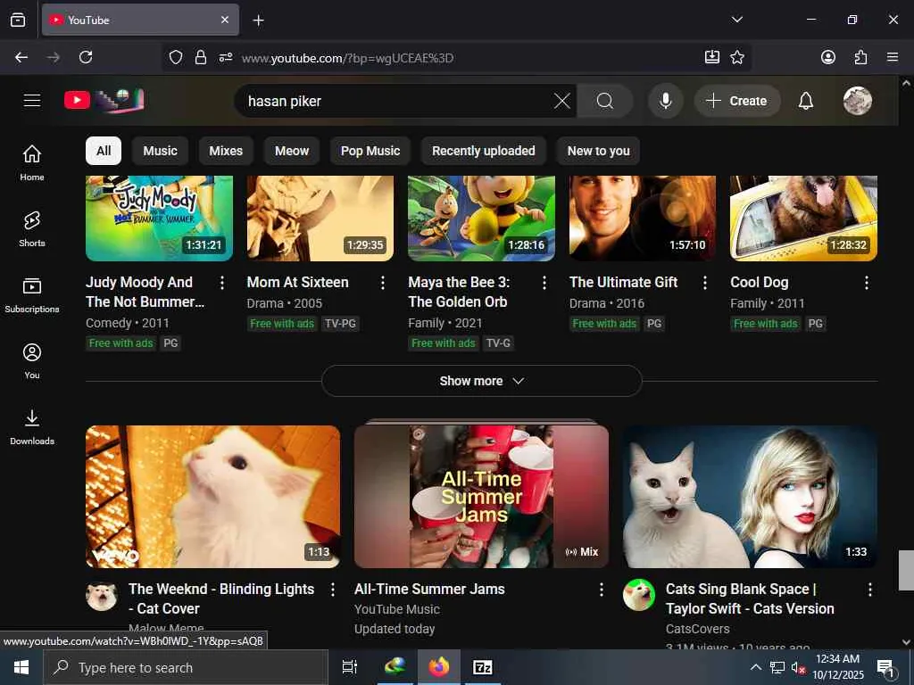Click the Malow Meme channel avatar

[x=102, y=595]
